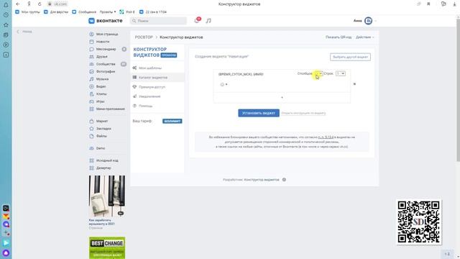
Task: Click browser sidebar favorites star
Action: [6, 25]
